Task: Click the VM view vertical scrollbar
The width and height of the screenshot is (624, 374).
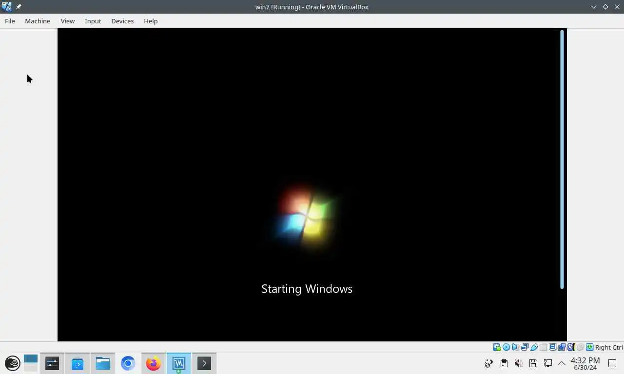Action: coord(562,159)
